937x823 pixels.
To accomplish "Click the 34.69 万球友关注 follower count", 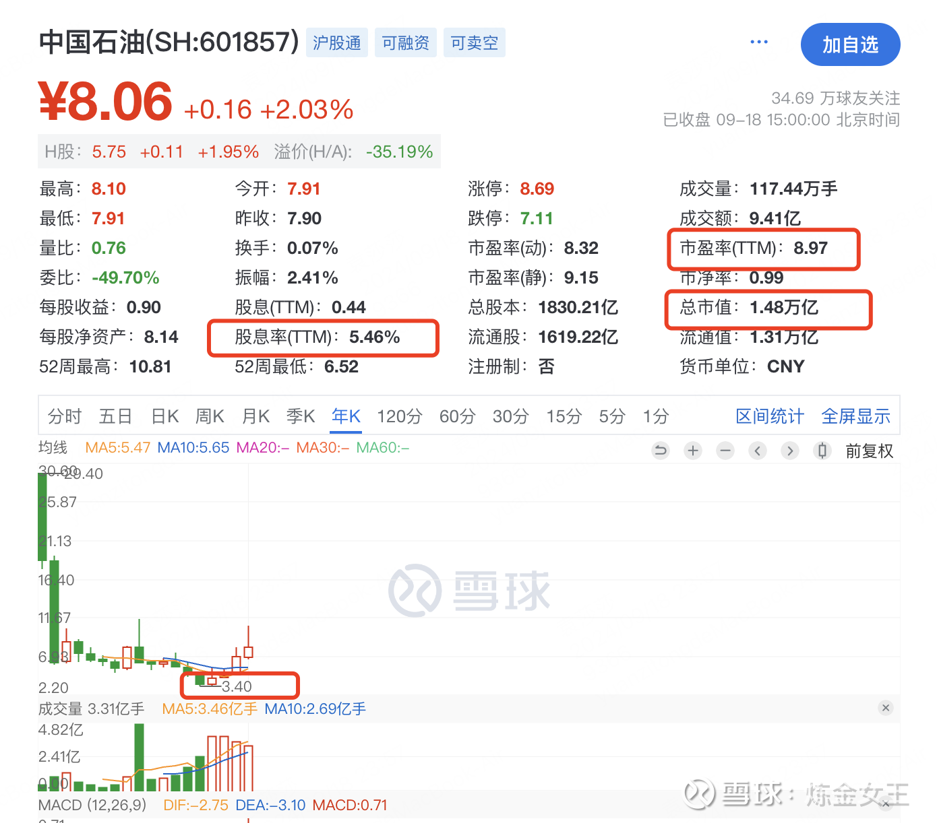I will click(836, 98).
